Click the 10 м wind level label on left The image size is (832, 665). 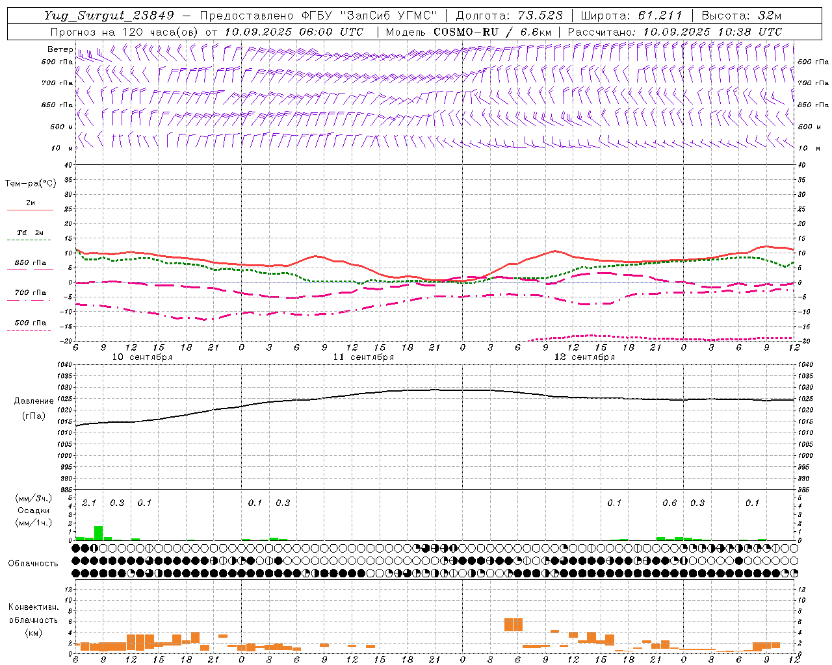tap(62, 148)
